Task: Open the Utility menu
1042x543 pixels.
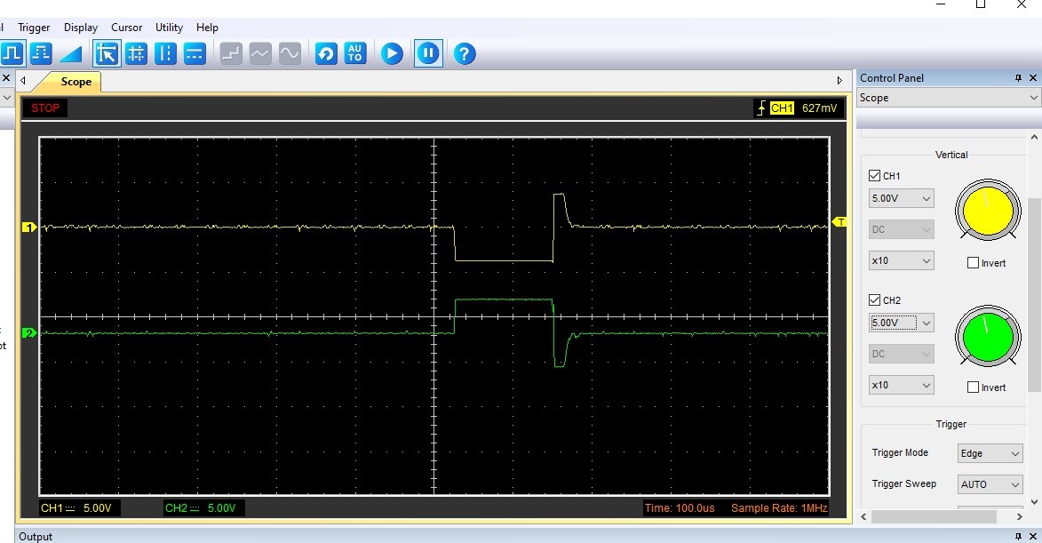Action: 169,28
